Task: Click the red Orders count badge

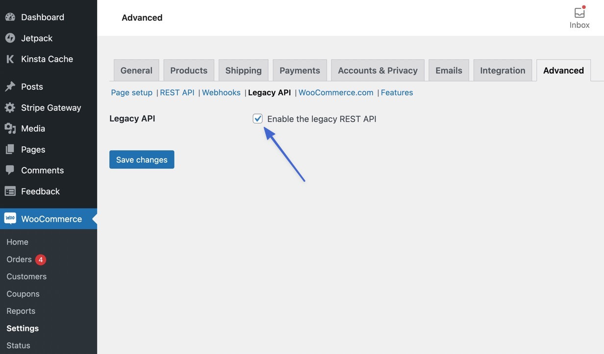Action: coord(41,260)
